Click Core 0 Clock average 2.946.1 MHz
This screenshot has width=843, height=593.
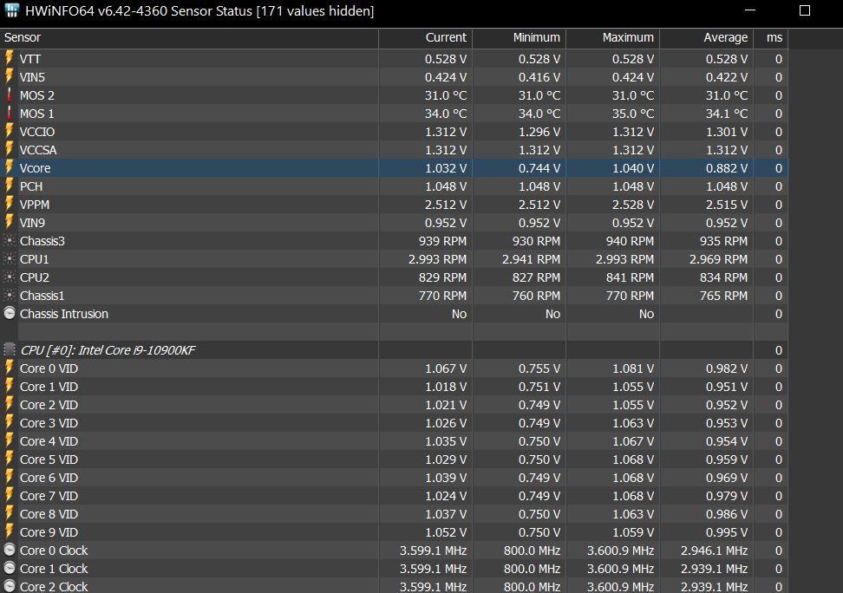pos(714,551)
